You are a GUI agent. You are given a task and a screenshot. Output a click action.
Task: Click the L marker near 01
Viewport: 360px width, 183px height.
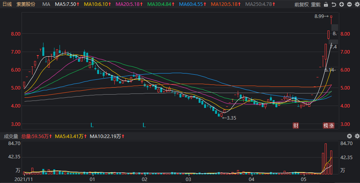click(92, 125)
